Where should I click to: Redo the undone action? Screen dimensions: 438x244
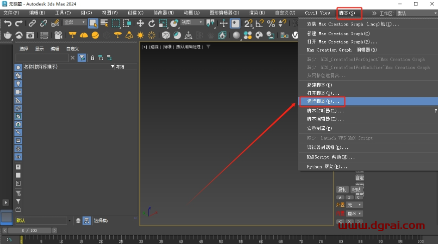click(19, 23)
